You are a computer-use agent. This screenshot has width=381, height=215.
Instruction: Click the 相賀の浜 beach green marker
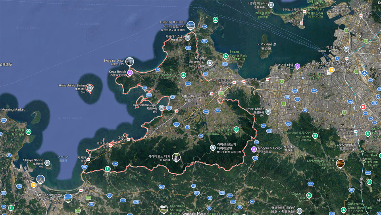click(x=29, y=132)
